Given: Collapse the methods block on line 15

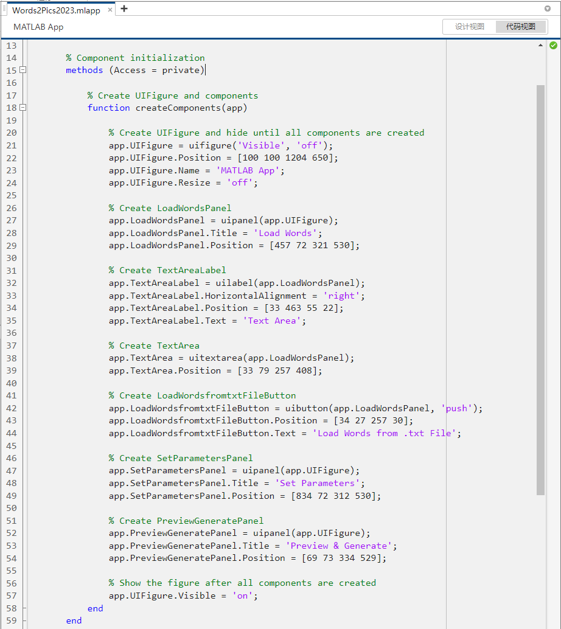Looking at the screenshot, I should click(x=22, y=70).
